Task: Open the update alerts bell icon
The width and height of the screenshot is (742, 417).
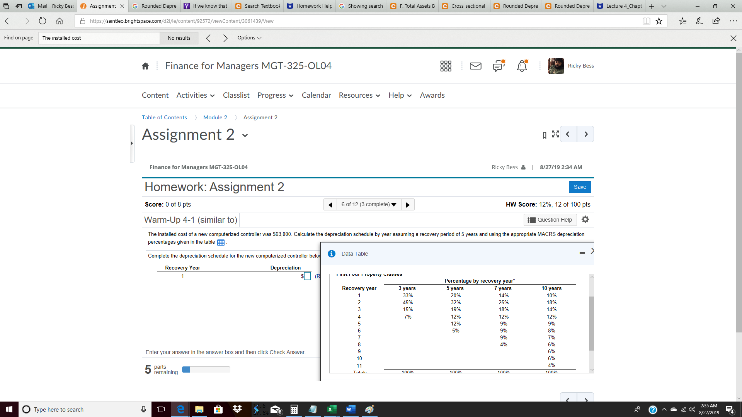Action: coord(522,66)
